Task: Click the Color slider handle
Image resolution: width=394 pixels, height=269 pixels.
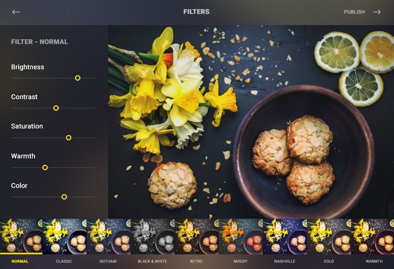Action: 64,197
